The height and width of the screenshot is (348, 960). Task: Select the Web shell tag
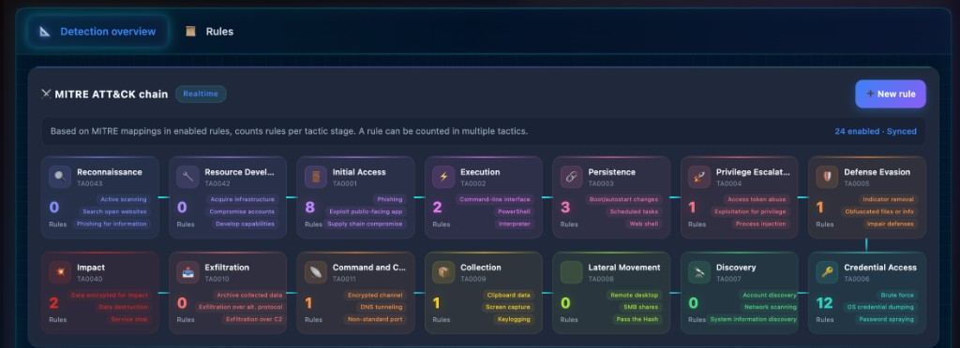643,225
